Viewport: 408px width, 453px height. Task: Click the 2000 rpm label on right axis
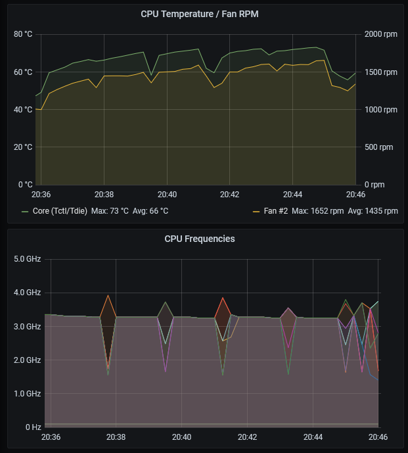381,34
